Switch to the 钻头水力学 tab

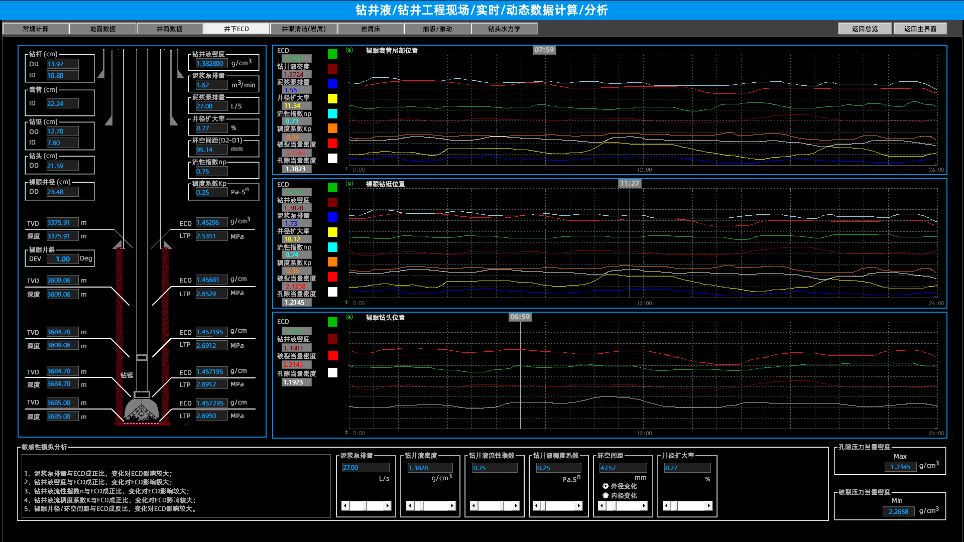click(x=504, y=29)
